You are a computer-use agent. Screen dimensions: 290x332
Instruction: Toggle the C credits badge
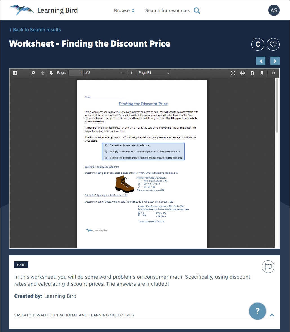click(x=258, y=44)
